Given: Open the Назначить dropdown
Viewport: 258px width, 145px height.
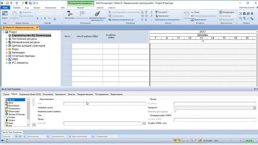Looking at the screenshot, I should (162, 16).
